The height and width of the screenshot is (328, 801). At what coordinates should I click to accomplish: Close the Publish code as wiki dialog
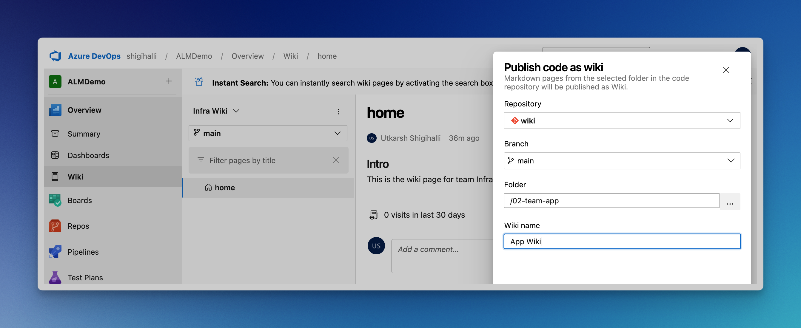click(726, 69)
